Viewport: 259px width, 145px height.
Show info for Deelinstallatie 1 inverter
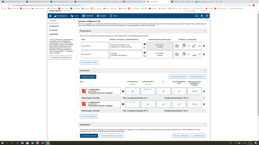pos(123,92)
